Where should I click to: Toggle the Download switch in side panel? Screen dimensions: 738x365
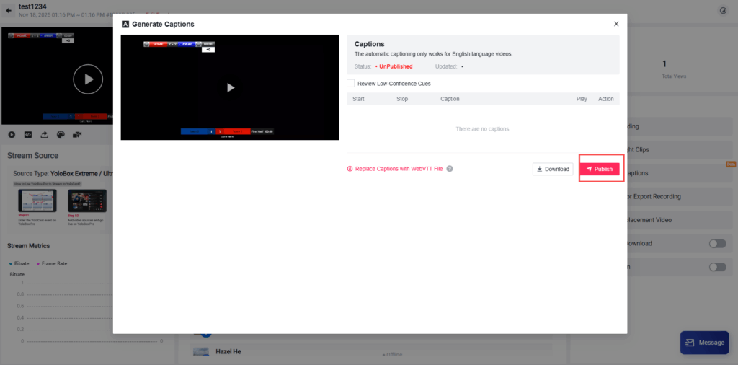717,244
